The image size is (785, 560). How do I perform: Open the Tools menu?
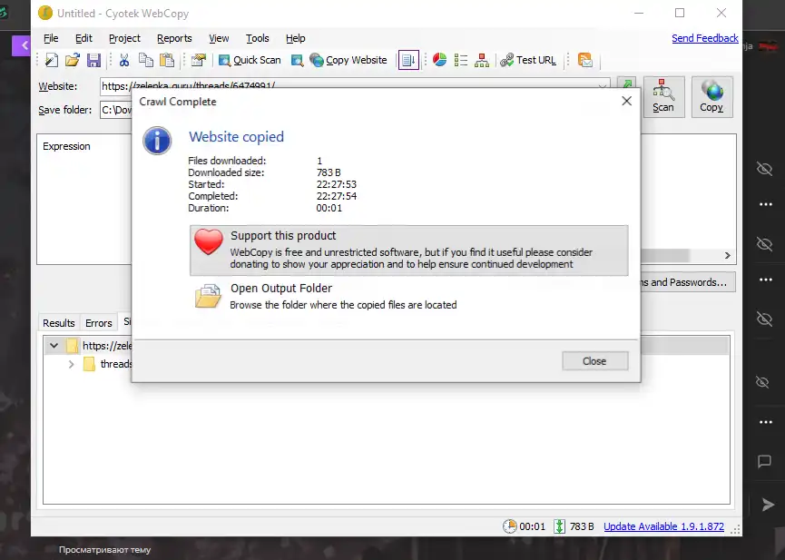tap(258, 38)
